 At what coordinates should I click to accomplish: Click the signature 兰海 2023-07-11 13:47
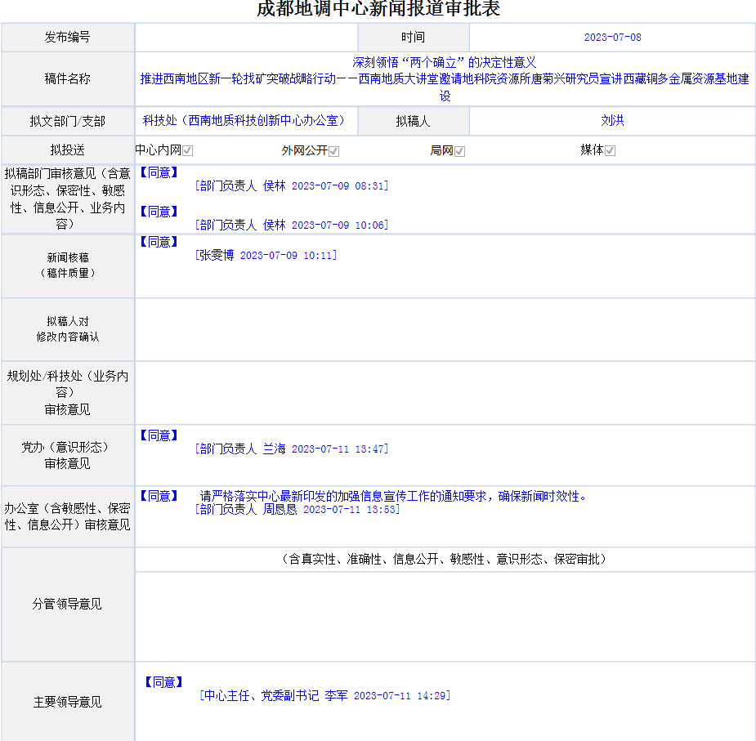(x=291, y=449)
